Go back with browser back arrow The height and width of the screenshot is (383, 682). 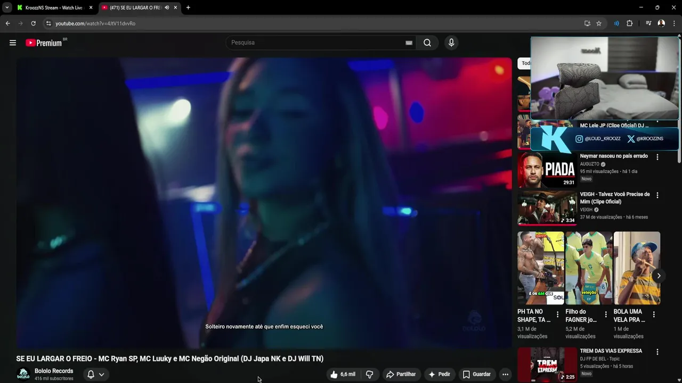tap(7, 23)
